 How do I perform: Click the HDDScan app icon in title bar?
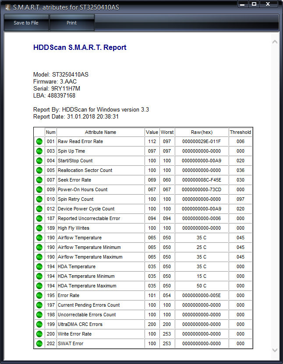(x=7, y=7)
